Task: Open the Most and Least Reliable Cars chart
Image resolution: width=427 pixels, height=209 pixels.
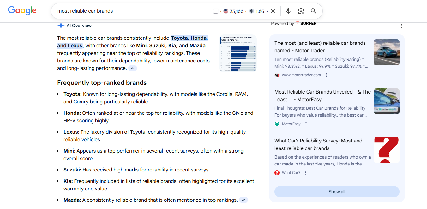Action: (x=238, y=53)
